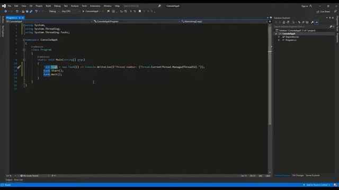Open the Project menu
Image resolution: width=339 pixels, height=190 pixels.
coord(39,6)
